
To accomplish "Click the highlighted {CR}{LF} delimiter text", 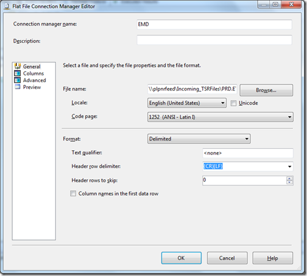I will pos(213,167).
